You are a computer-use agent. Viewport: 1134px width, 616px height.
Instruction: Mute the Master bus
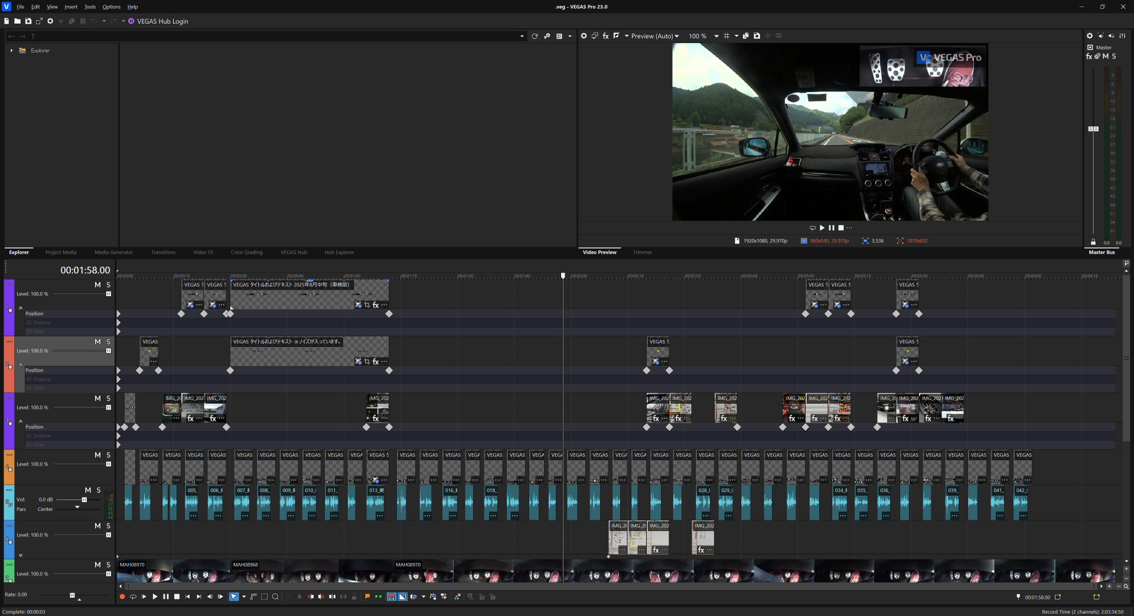click(1106, 57)
